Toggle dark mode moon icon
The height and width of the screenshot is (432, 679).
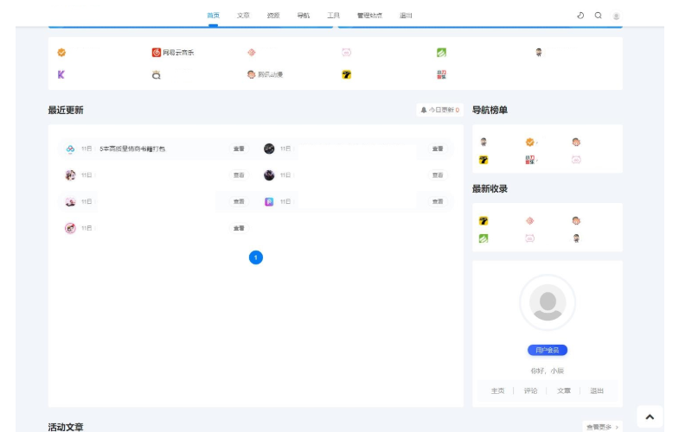(x=580, y=16)
